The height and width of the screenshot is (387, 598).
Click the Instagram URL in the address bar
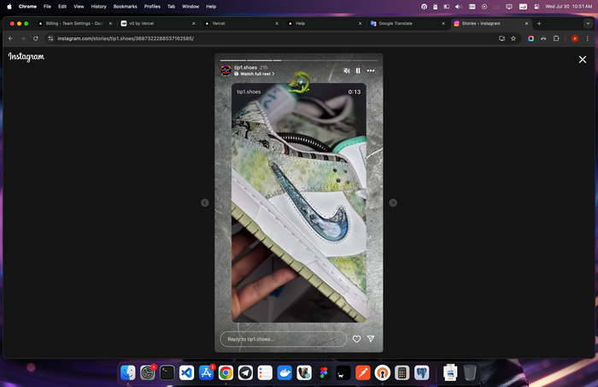click(x=126, y=38)
